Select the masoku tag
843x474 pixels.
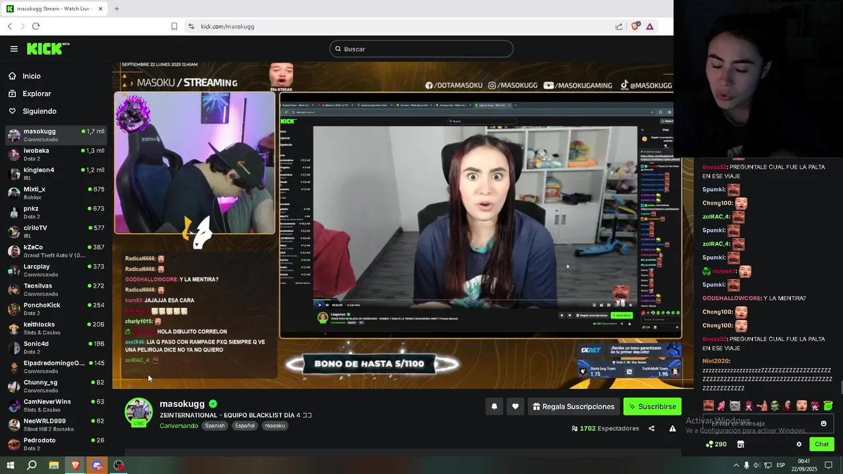click(275, 426)
